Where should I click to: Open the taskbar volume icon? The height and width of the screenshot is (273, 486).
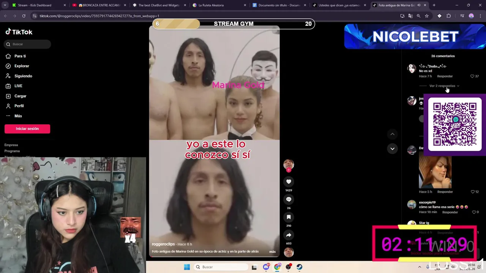click(x=452, y=267)
